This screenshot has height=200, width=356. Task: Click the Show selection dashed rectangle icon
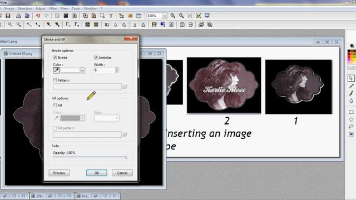point(102,16)
